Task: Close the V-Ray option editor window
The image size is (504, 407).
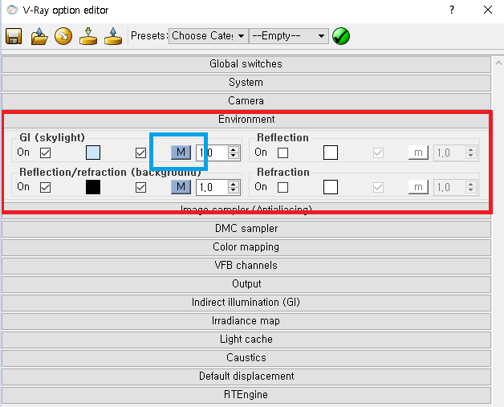Action: [488, 10]
